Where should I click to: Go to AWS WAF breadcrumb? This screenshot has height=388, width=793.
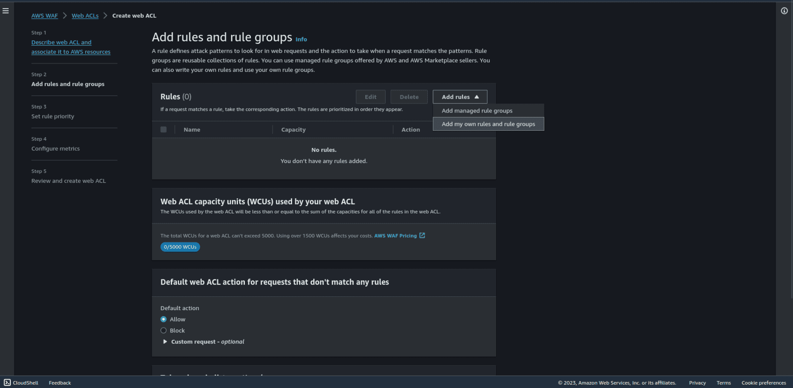click(x=45, y=16)
